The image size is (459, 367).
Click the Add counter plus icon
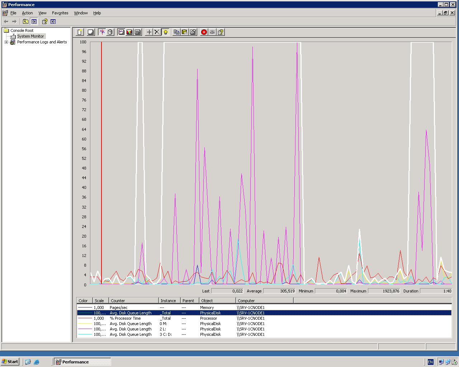click(149, 32)
